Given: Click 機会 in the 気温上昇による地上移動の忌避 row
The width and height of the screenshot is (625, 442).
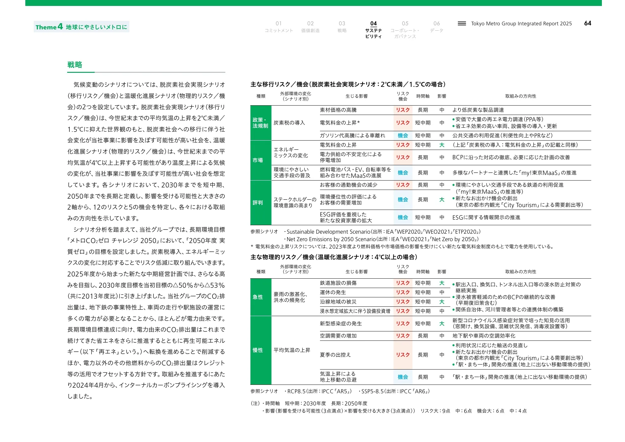Looking at the screenshot, I should (x=403, y=377).
